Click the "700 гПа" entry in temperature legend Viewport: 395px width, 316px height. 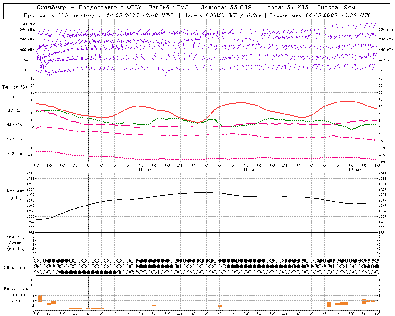click(15, 139)
